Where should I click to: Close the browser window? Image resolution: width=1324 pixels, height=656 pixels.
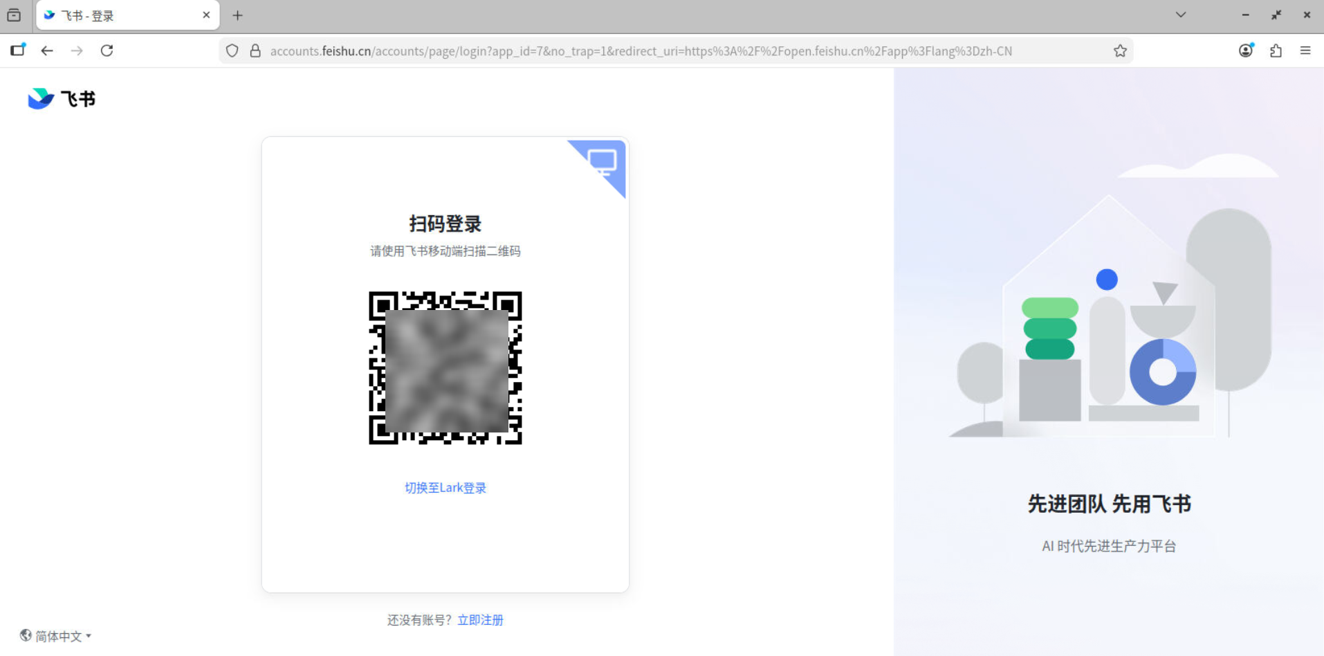click(x=1307, y=15)
